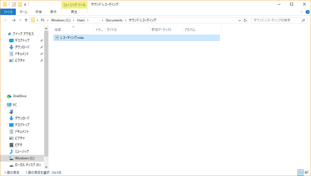The width and height of the screenshot is (311, 176).
Task: Refresh the folder view
Action: point(245,20)
